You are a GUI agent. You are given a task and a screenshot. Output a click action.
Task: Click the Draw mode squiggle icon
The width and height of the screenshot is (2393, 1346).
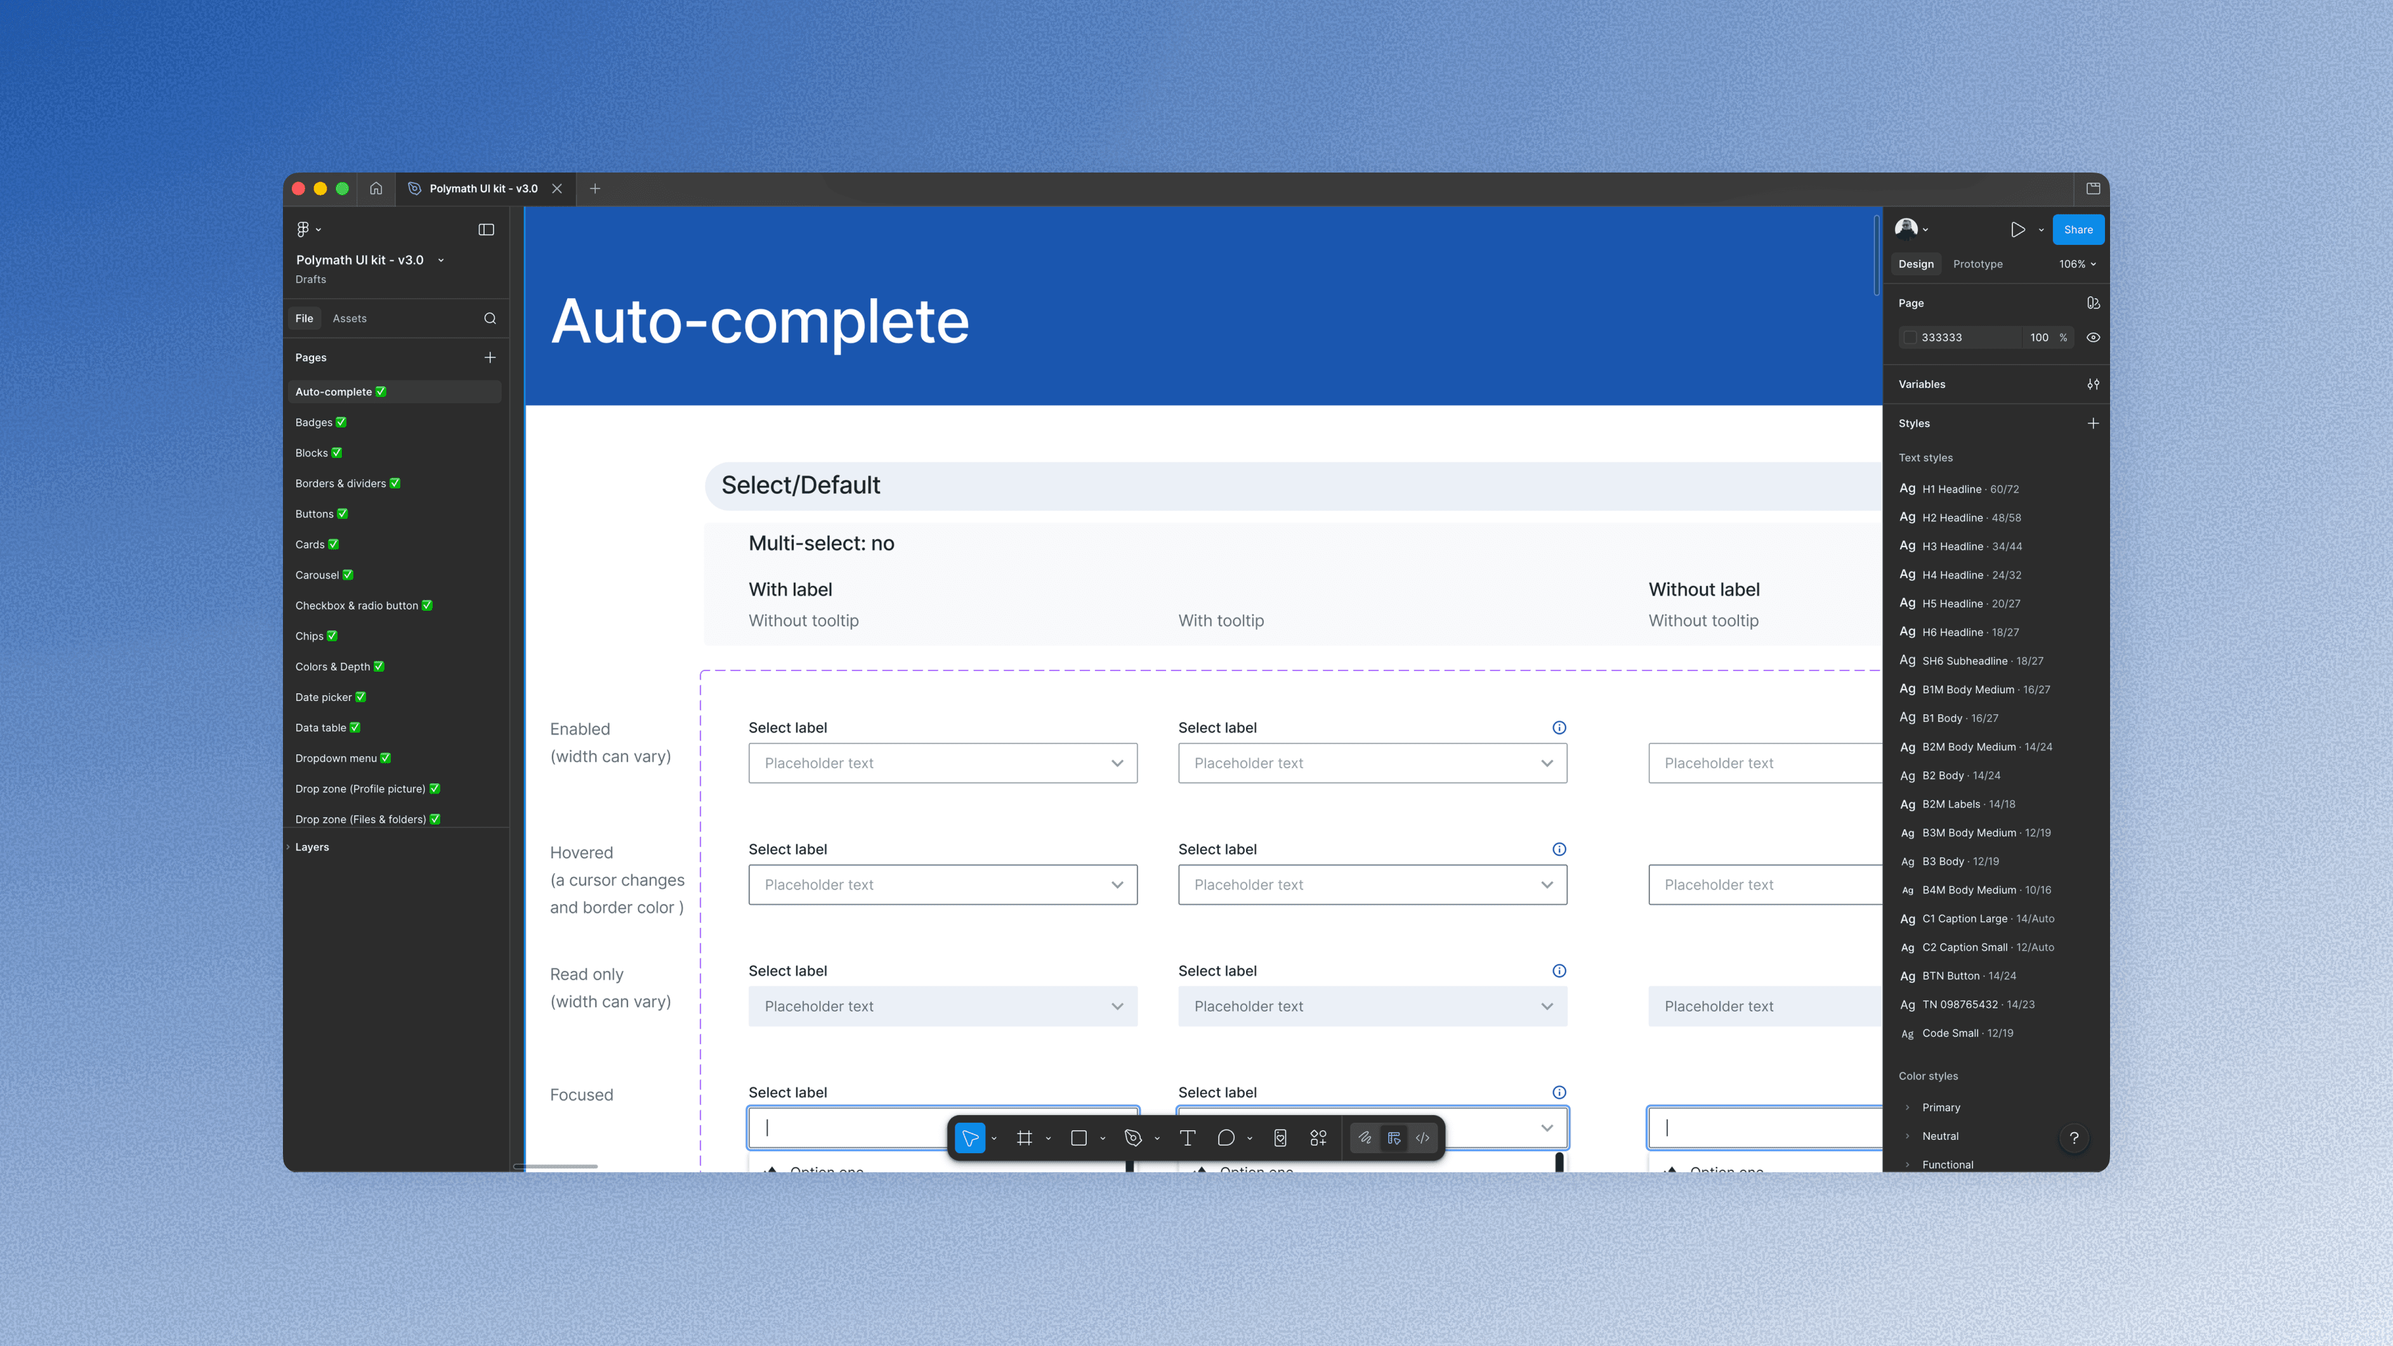point(1365,1138)
